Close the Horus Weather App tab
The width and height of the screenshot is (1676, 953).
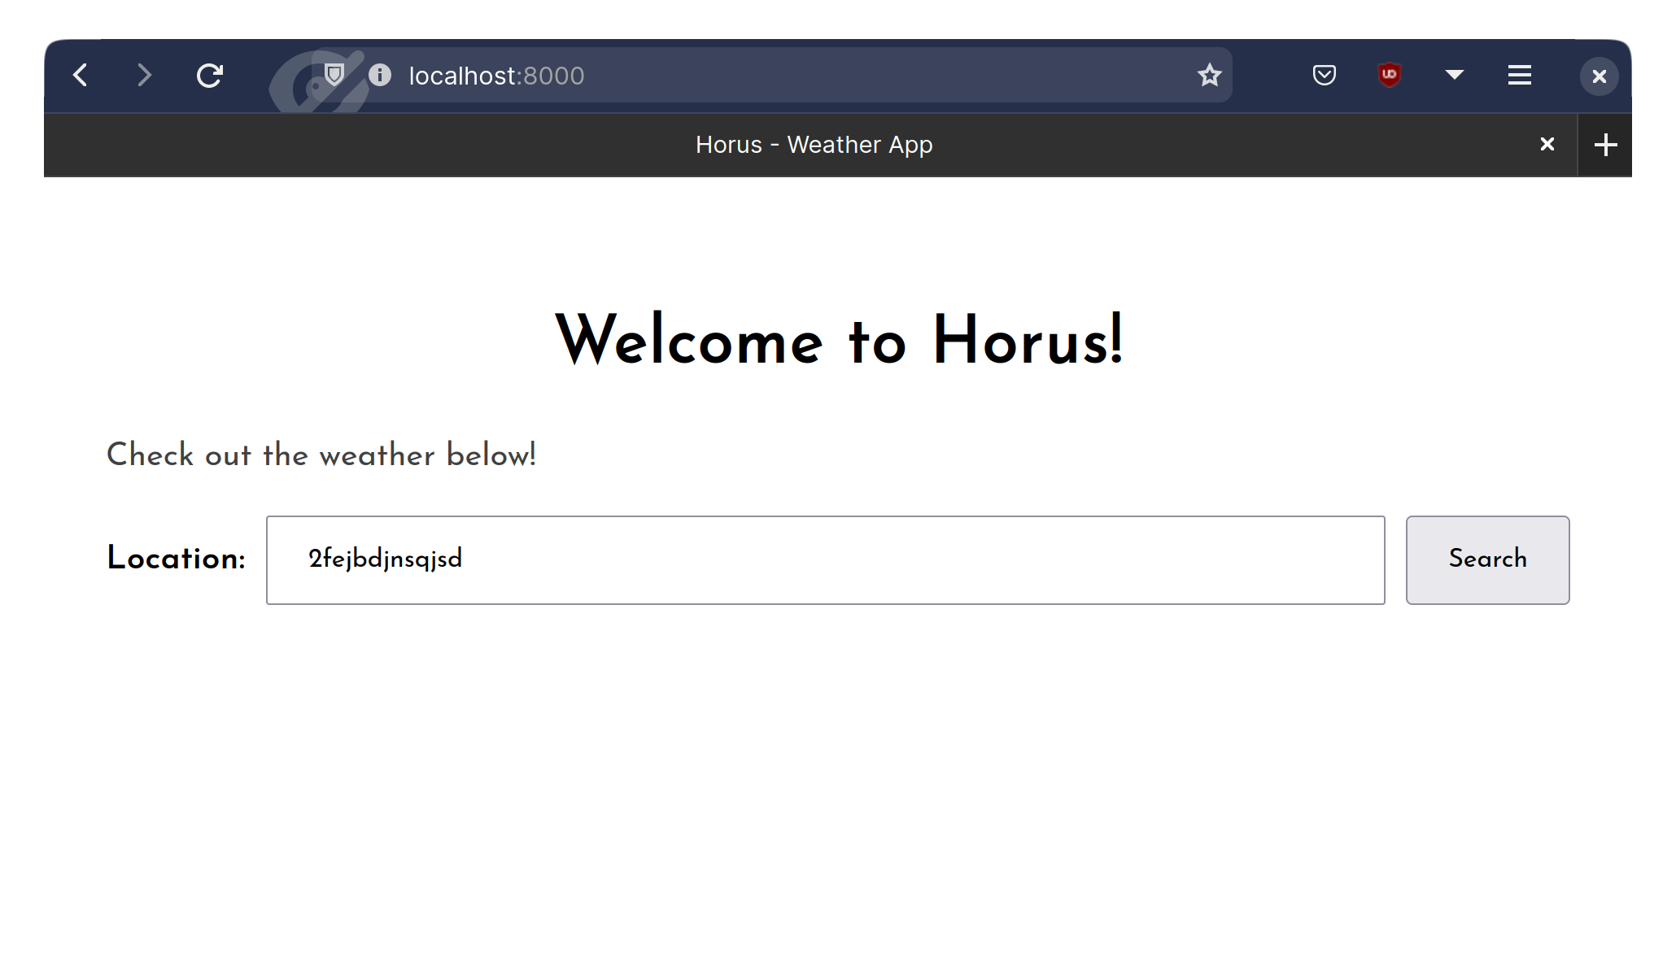(x=1547, y=145)
